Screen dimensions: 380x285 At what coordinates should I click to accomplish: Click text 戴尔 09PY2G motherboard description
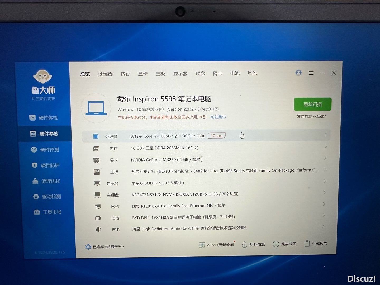[225, 171]
